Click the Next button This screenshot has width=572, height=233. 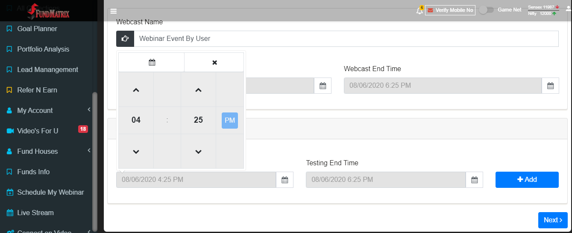coord(553,220)
